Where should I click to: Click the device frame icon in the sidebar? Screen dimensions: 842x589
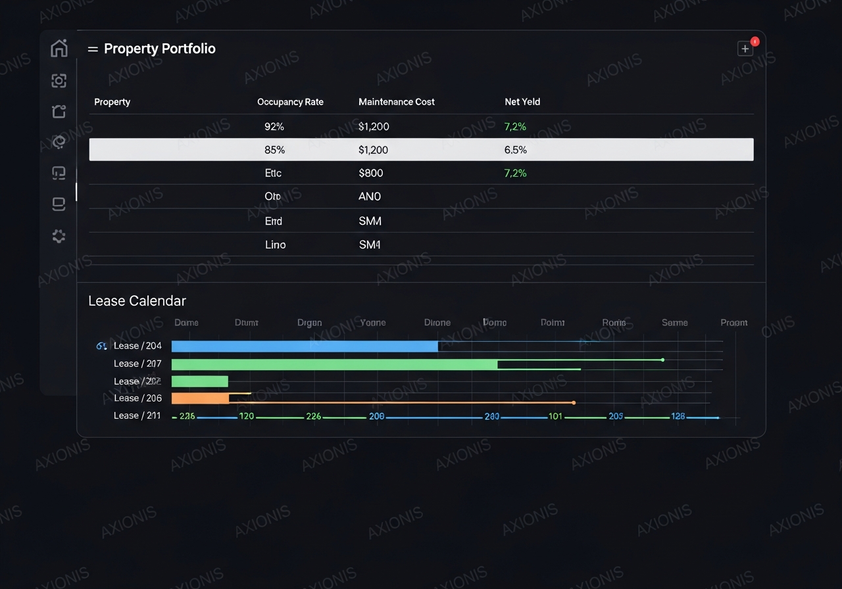(x=59, y=204)
